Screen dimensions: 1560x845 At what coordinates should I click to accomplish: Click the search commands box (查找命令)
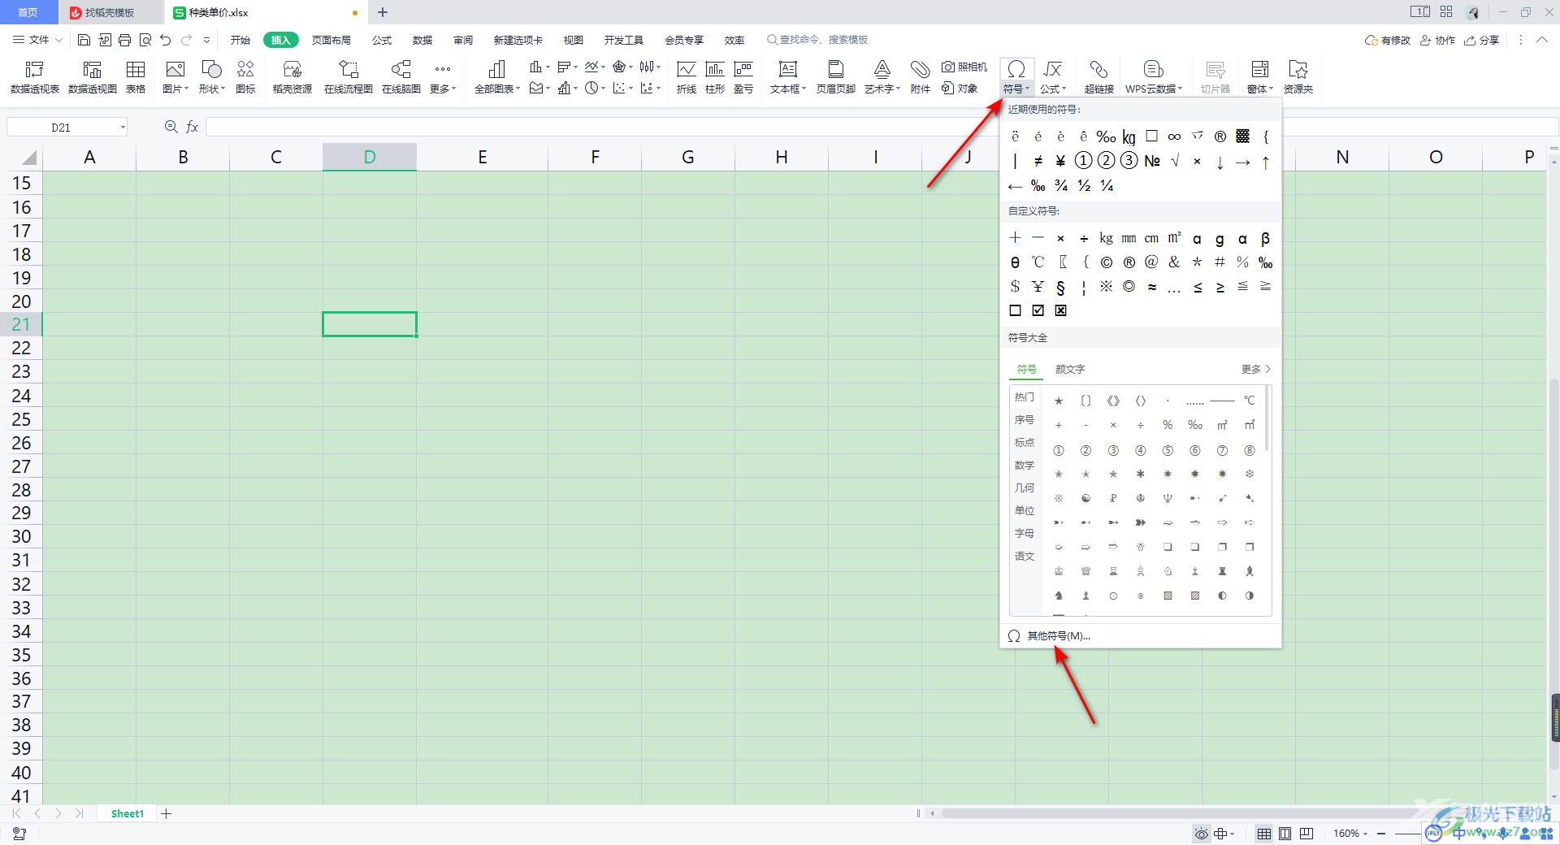(x=817, y=40)
